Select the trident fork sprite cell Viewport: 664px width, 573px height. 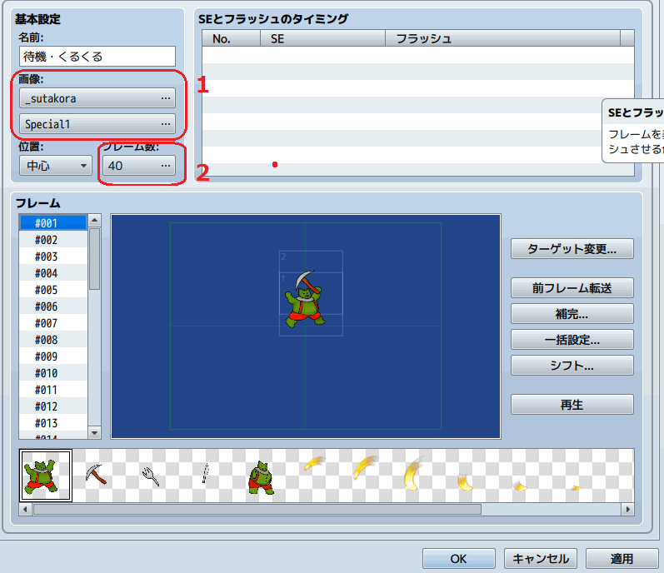(151, 476)
